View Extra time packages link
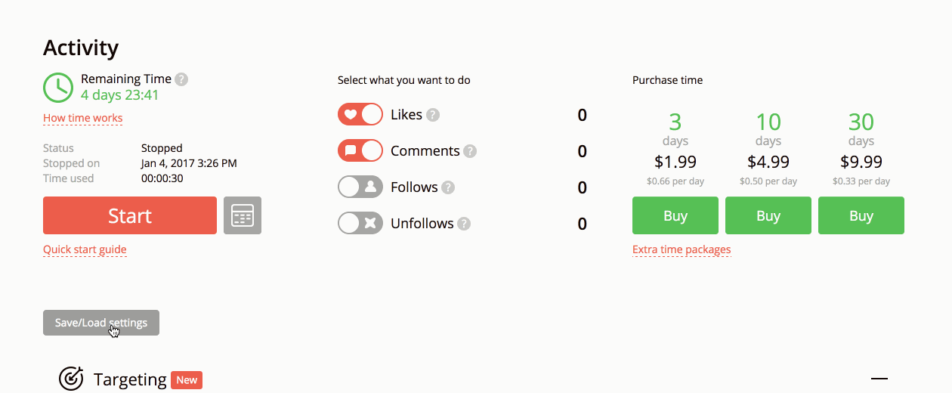Viewport: 952px width, 393px height. 682,249
